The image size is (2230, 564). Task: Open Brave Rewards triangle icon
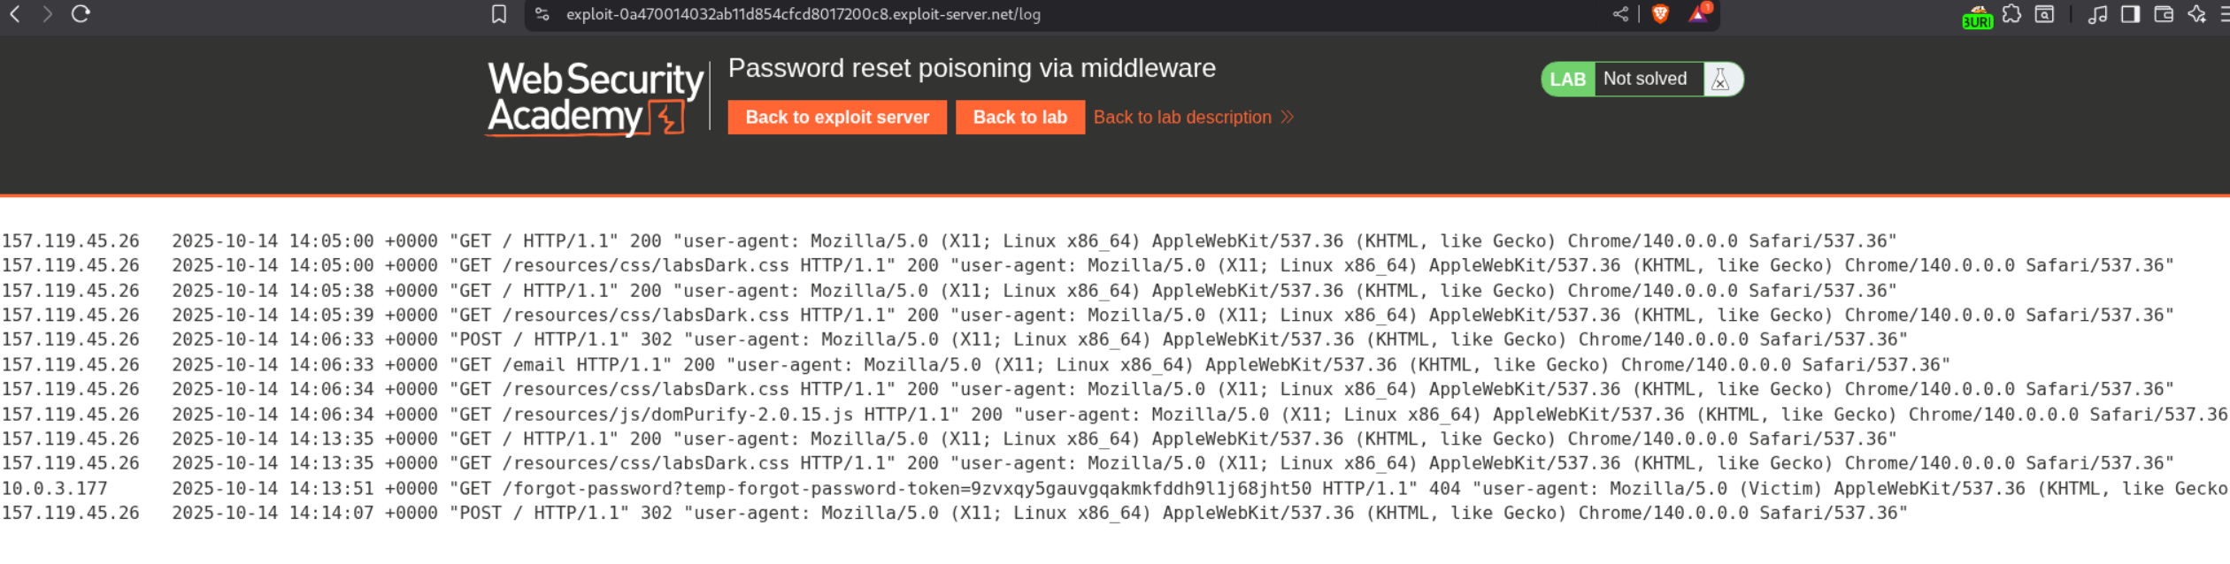[1698, 14]
